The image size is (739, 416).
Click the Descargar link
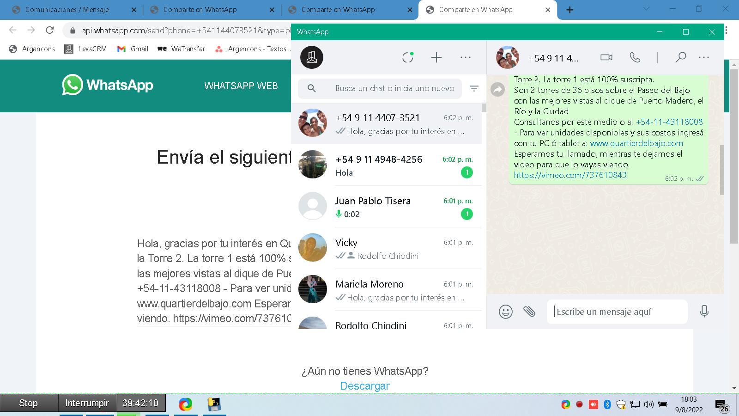[x=365, y=386]
